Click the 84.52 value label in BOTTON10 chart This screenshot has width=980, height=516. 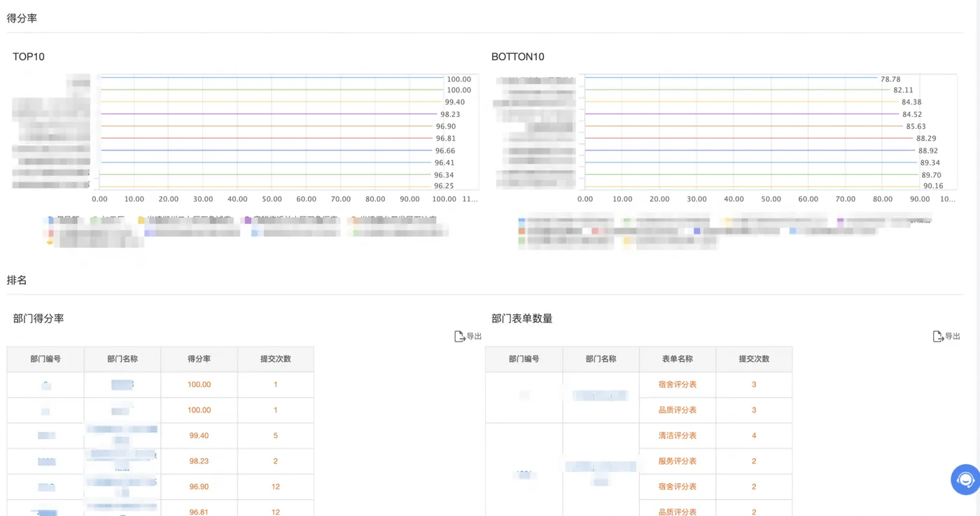click(912, 115)
